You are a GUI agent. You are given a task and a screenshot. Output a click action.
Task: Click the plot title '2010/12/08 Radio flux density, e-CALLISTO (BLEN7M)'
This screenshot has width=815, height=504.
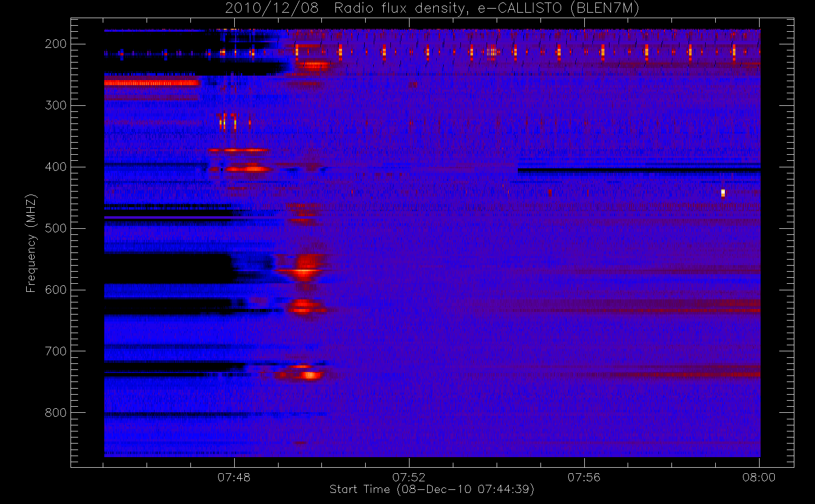coord(432,8)
